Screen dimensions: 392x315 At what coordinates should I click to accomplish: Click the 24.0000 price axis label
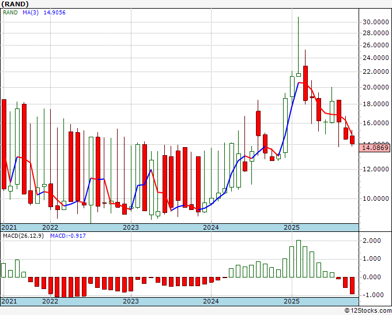pyautogui.click(x=375, y=58)
